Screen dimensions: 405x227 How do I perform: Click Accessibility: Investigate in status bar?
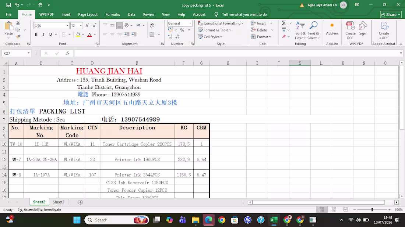[x=39, y=210]
